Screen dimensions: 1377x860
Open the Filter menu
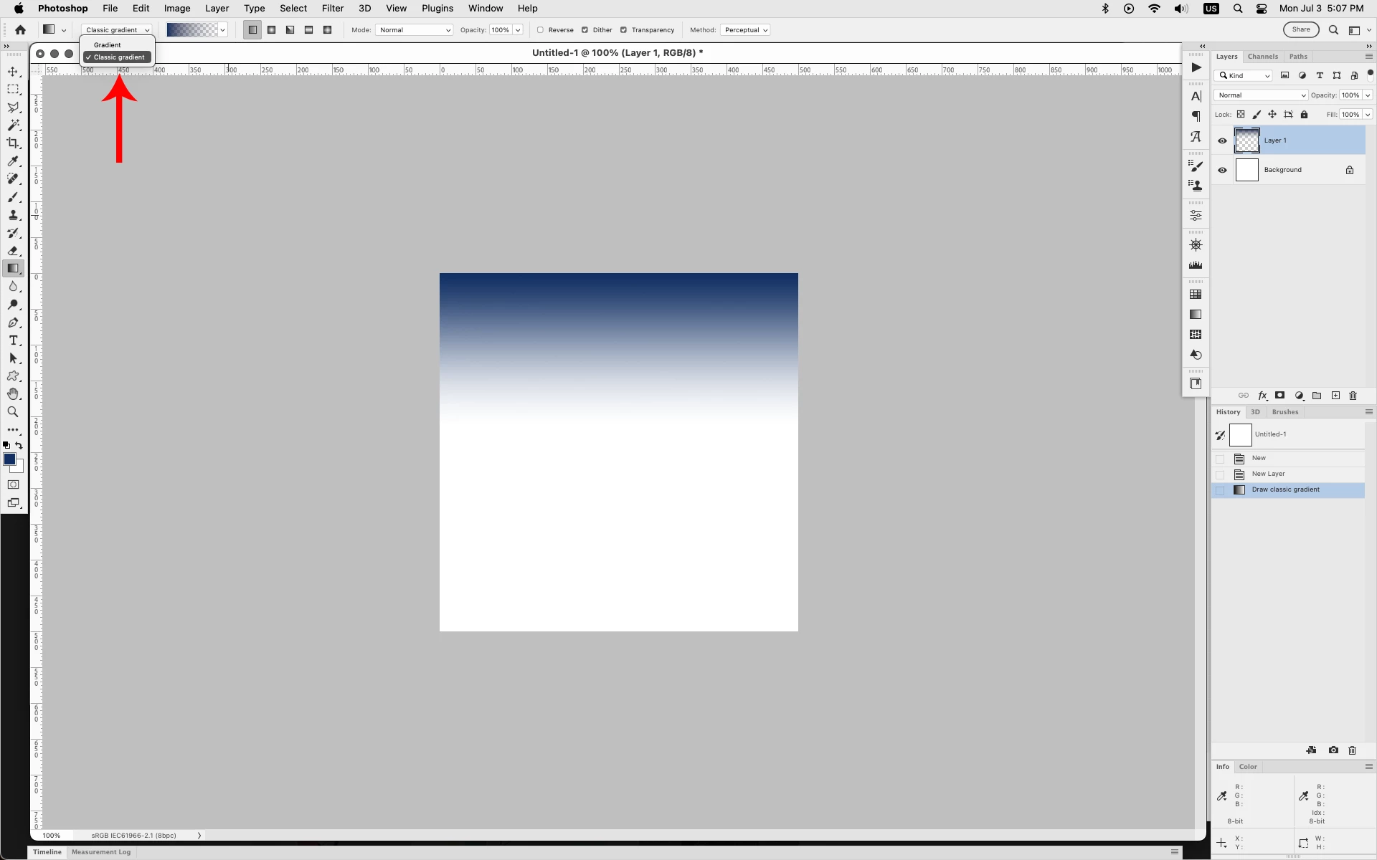click(333, 9)
